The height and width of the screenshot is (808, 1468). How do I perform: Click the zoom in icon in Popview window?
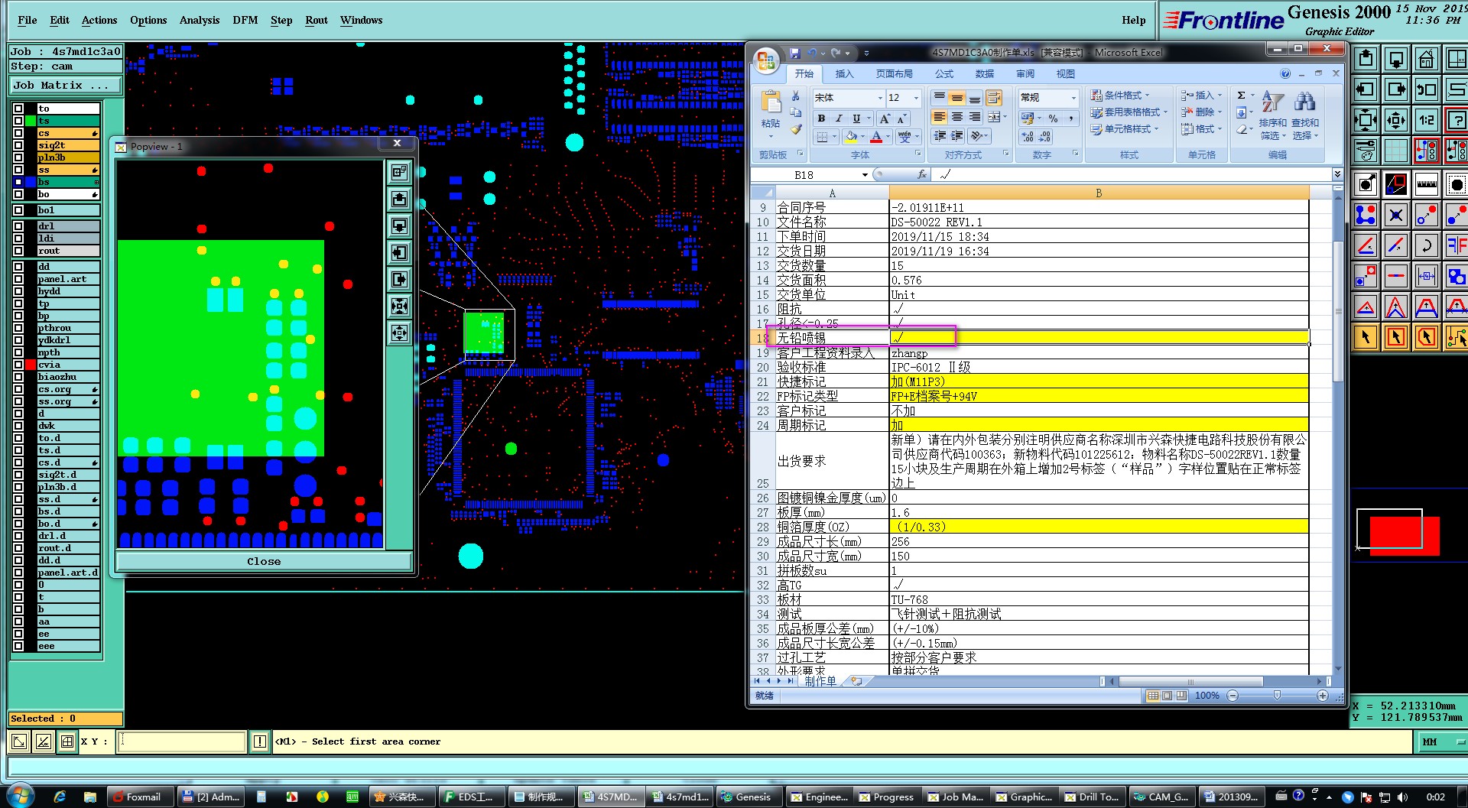coord(399,306)
